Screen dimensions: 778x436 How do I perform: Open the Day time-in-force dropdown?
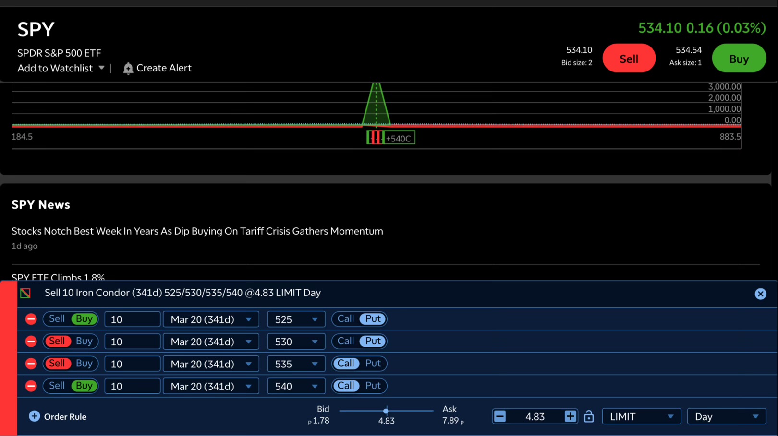coord(726,416)
